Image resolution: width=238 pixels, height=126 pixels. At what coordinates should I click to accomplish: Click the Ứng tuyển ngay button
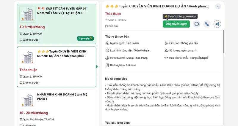tap(176, 24)
